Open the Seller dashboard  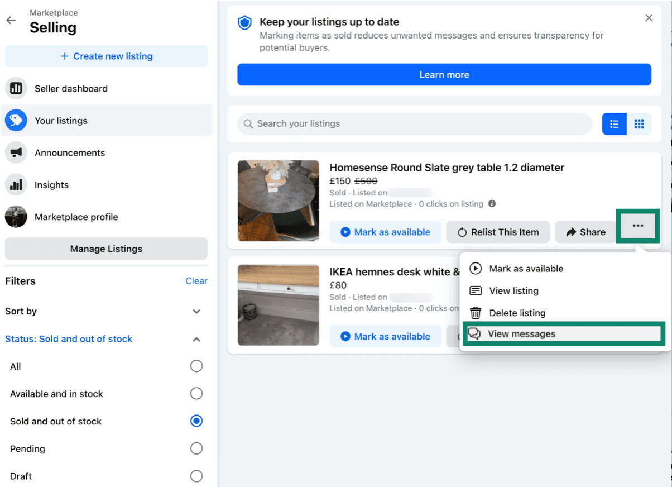click(x=70, y=88)
